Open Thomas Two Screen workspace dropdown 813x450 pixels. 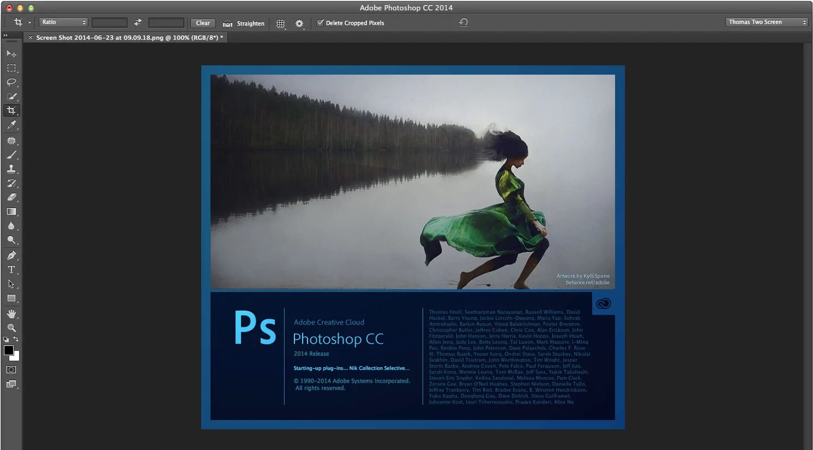tap(767, 22)
